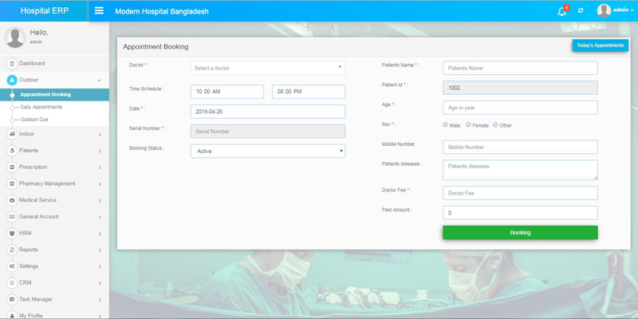The height and width of the screenshot is (319, 638).
Task: Expand the Indoor sidebar menu
Action: point(54,134)
